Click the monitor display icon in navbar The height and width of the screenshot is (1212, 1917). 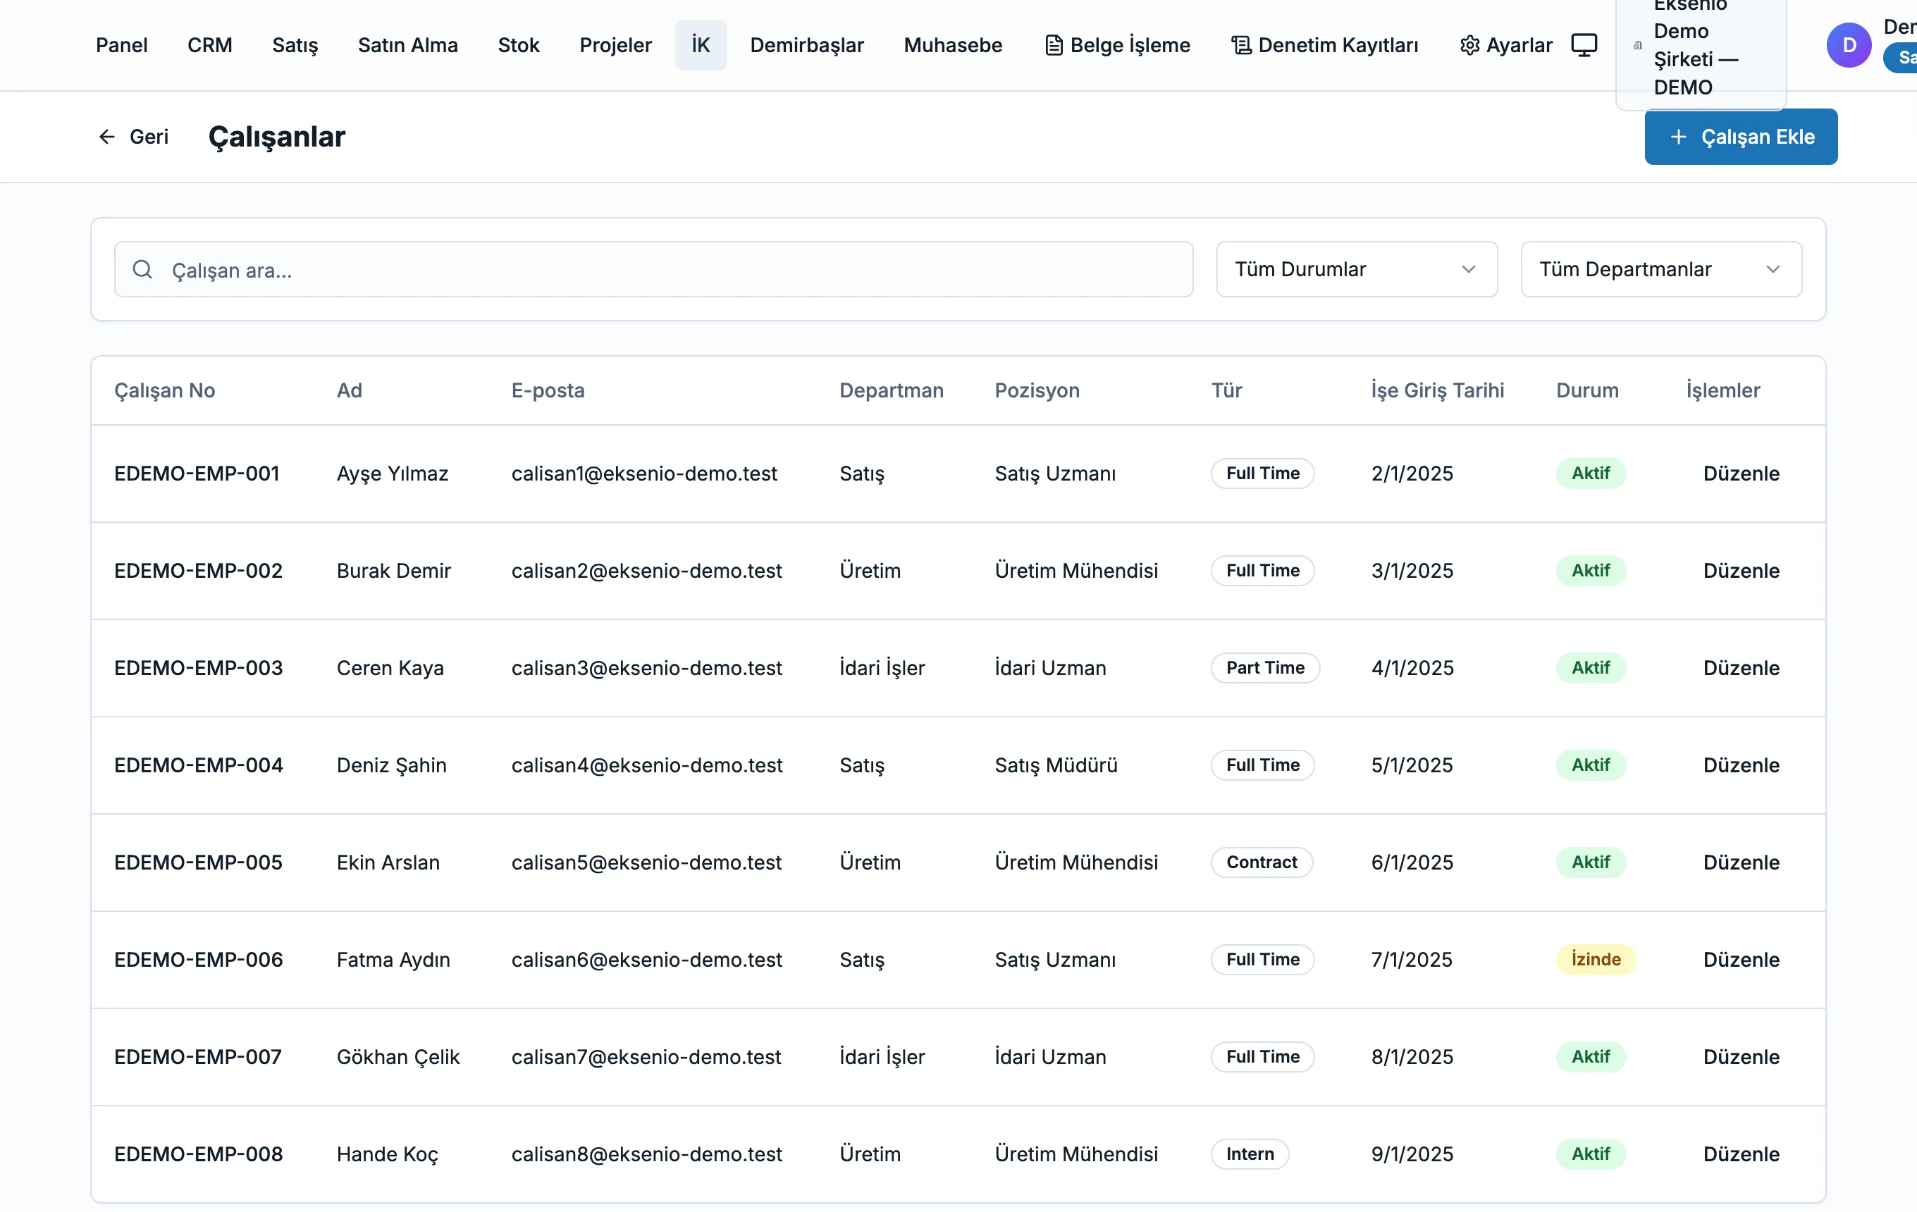(1584, 45)
